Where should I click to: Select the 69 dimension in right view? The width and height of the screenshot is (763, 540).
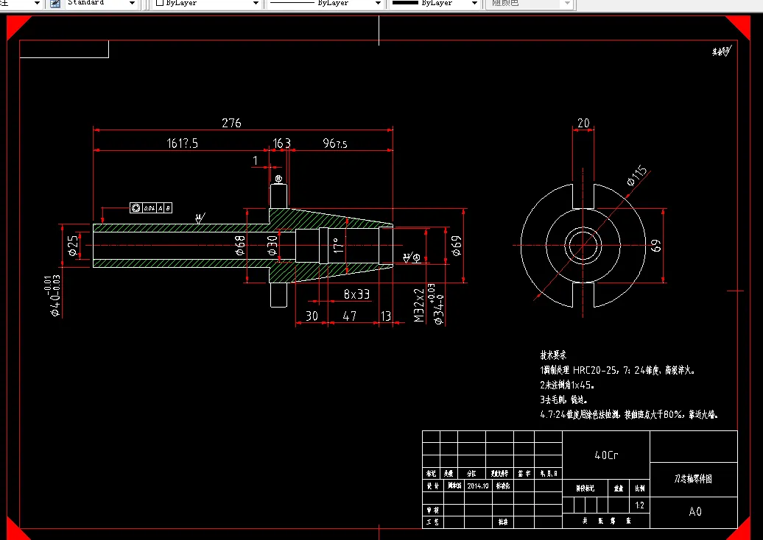pos(656,246)
